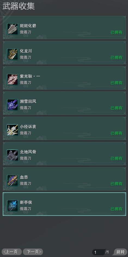Click the 已拥有 label on 溯雪回风 row
Image resolution: width=128 pixels, height=257 pixels.
117,108
